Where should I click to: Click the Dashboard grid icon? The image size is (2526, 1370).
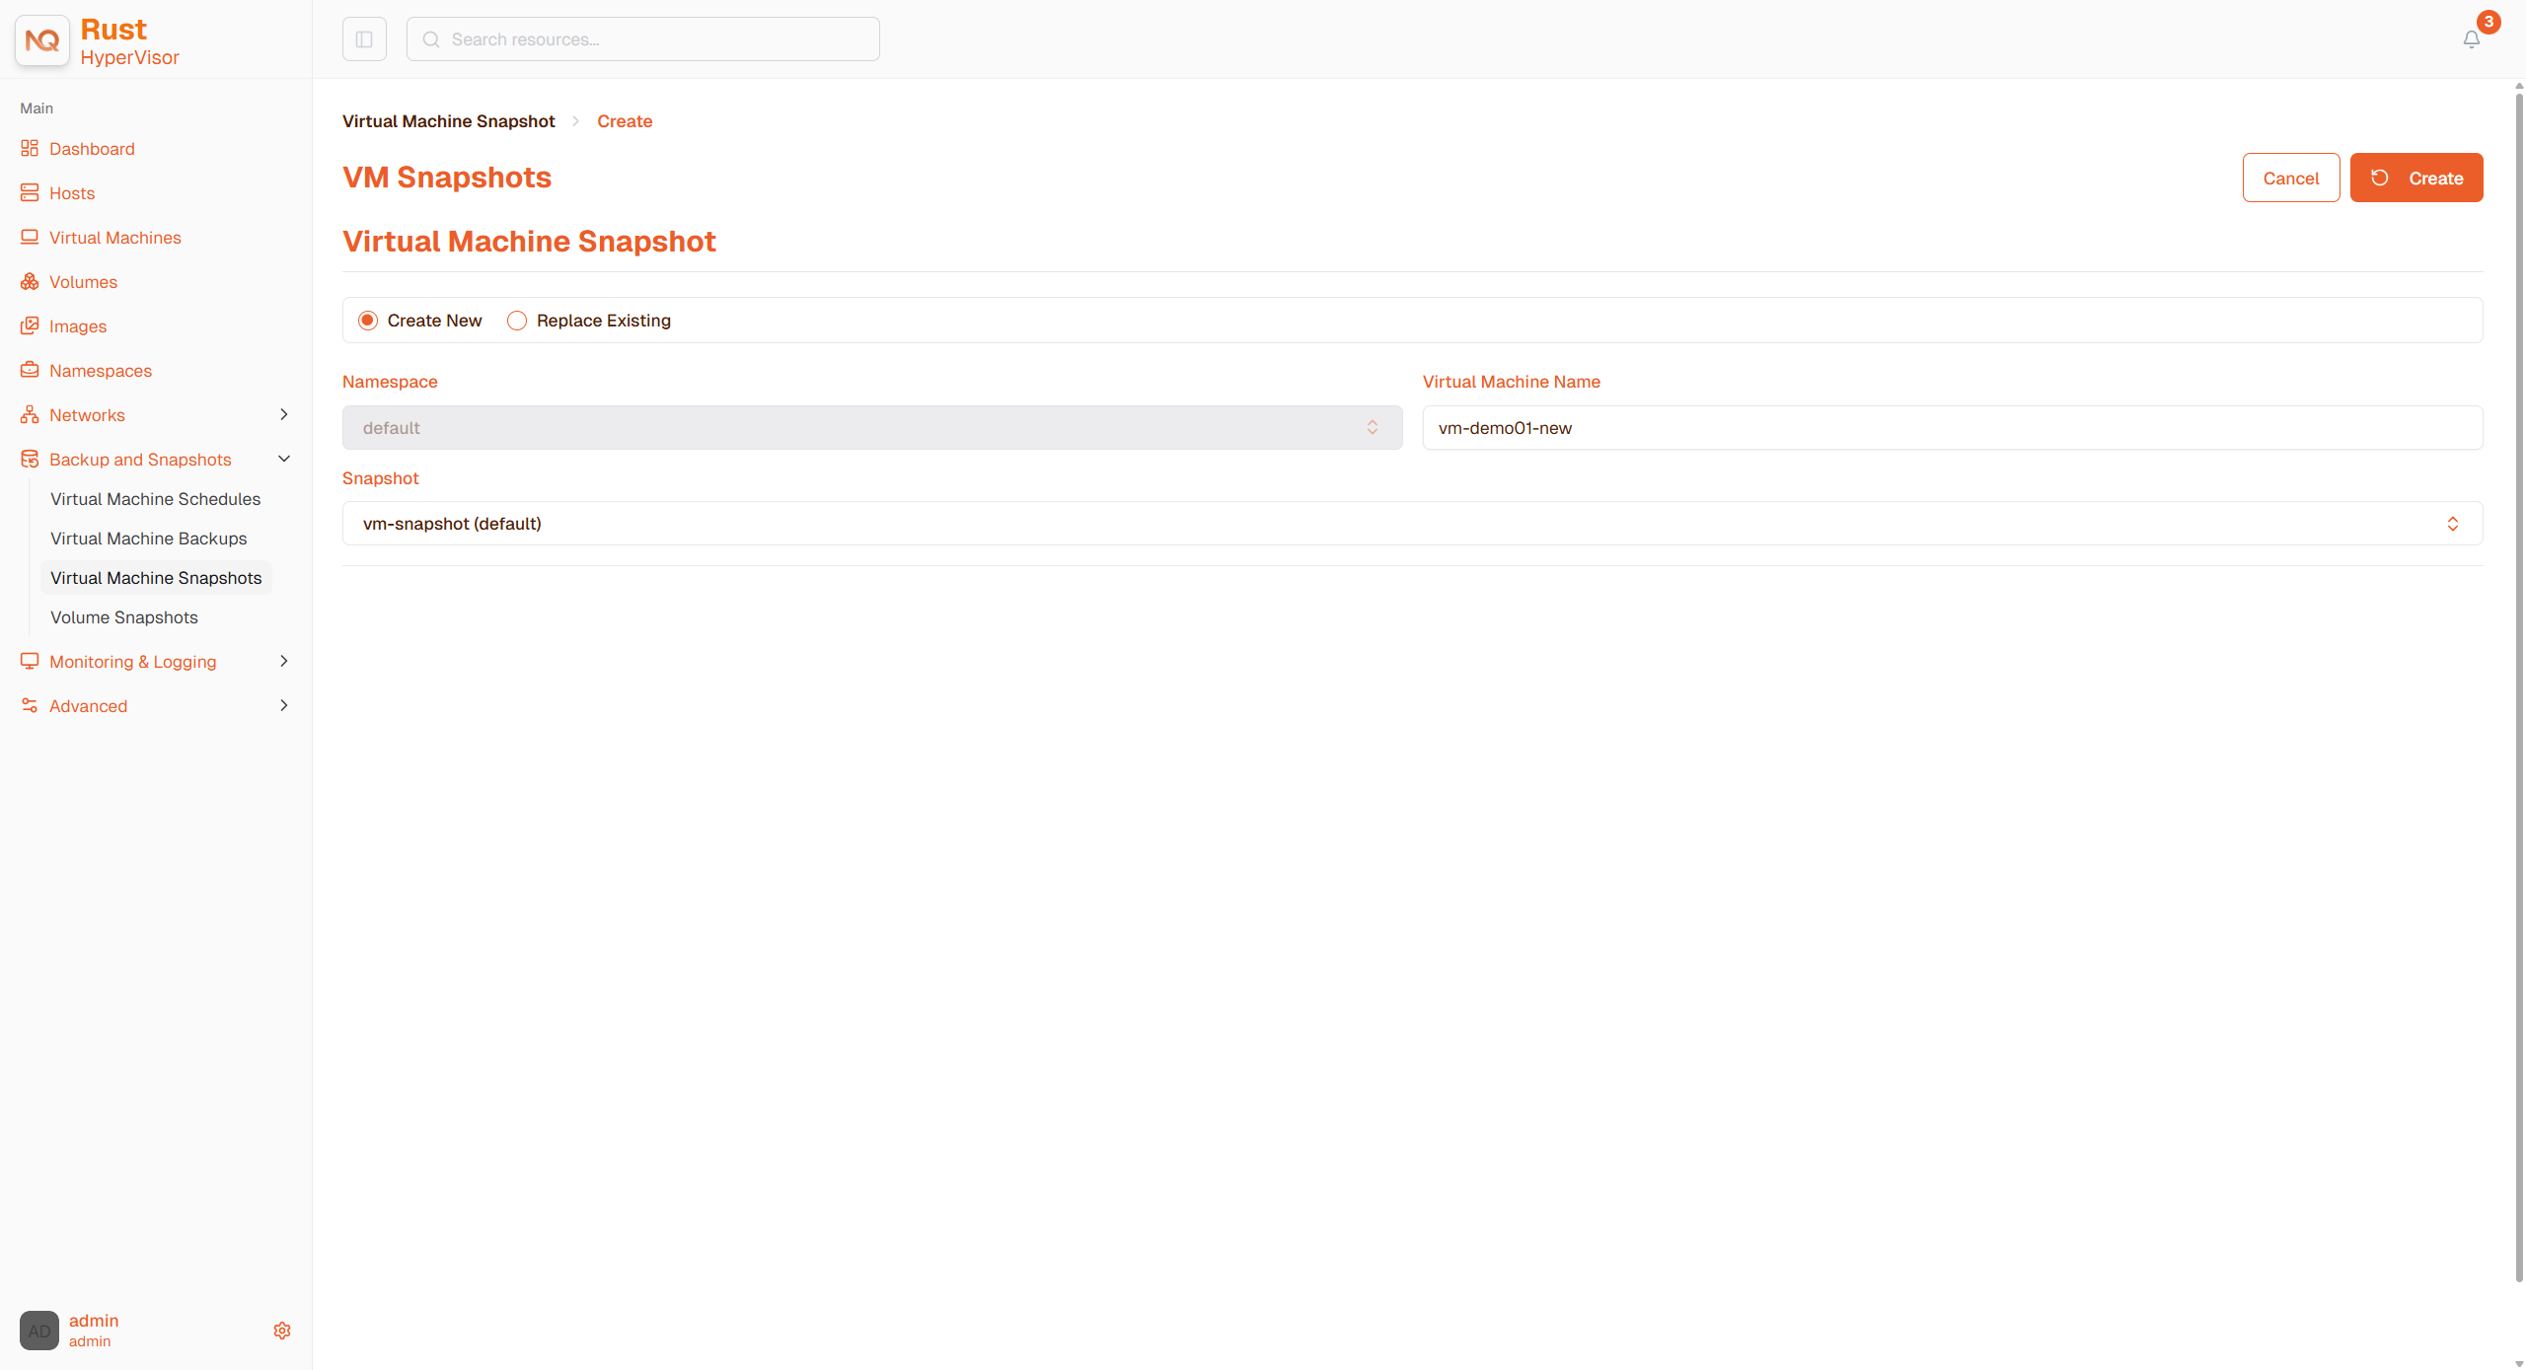(x=30, y=148)
